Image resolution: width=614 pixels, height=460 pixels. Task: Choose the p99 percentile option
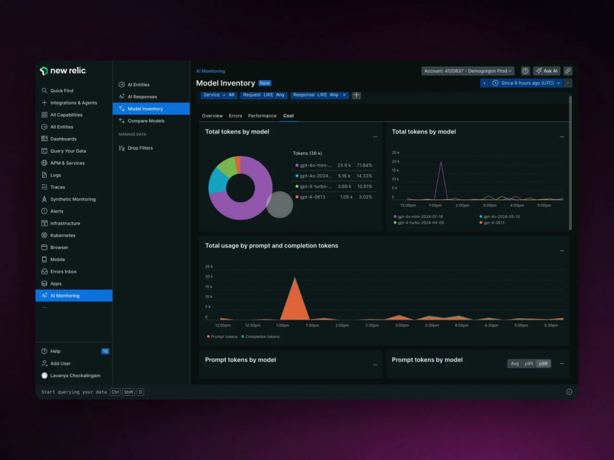(543, 364)
